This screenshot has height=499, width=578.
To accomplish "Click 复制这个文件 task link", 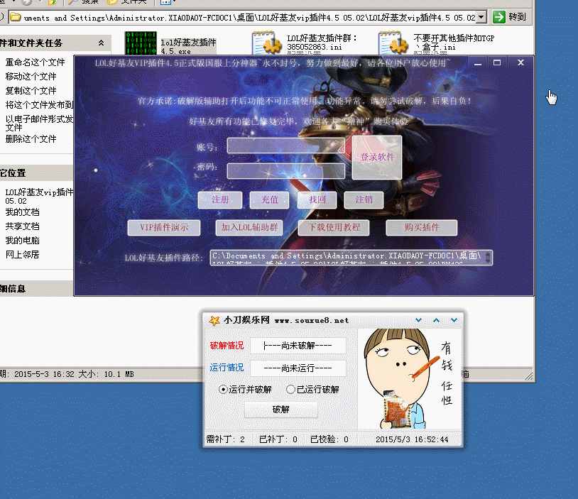I will pyautogui.click(x=31, y=90).
